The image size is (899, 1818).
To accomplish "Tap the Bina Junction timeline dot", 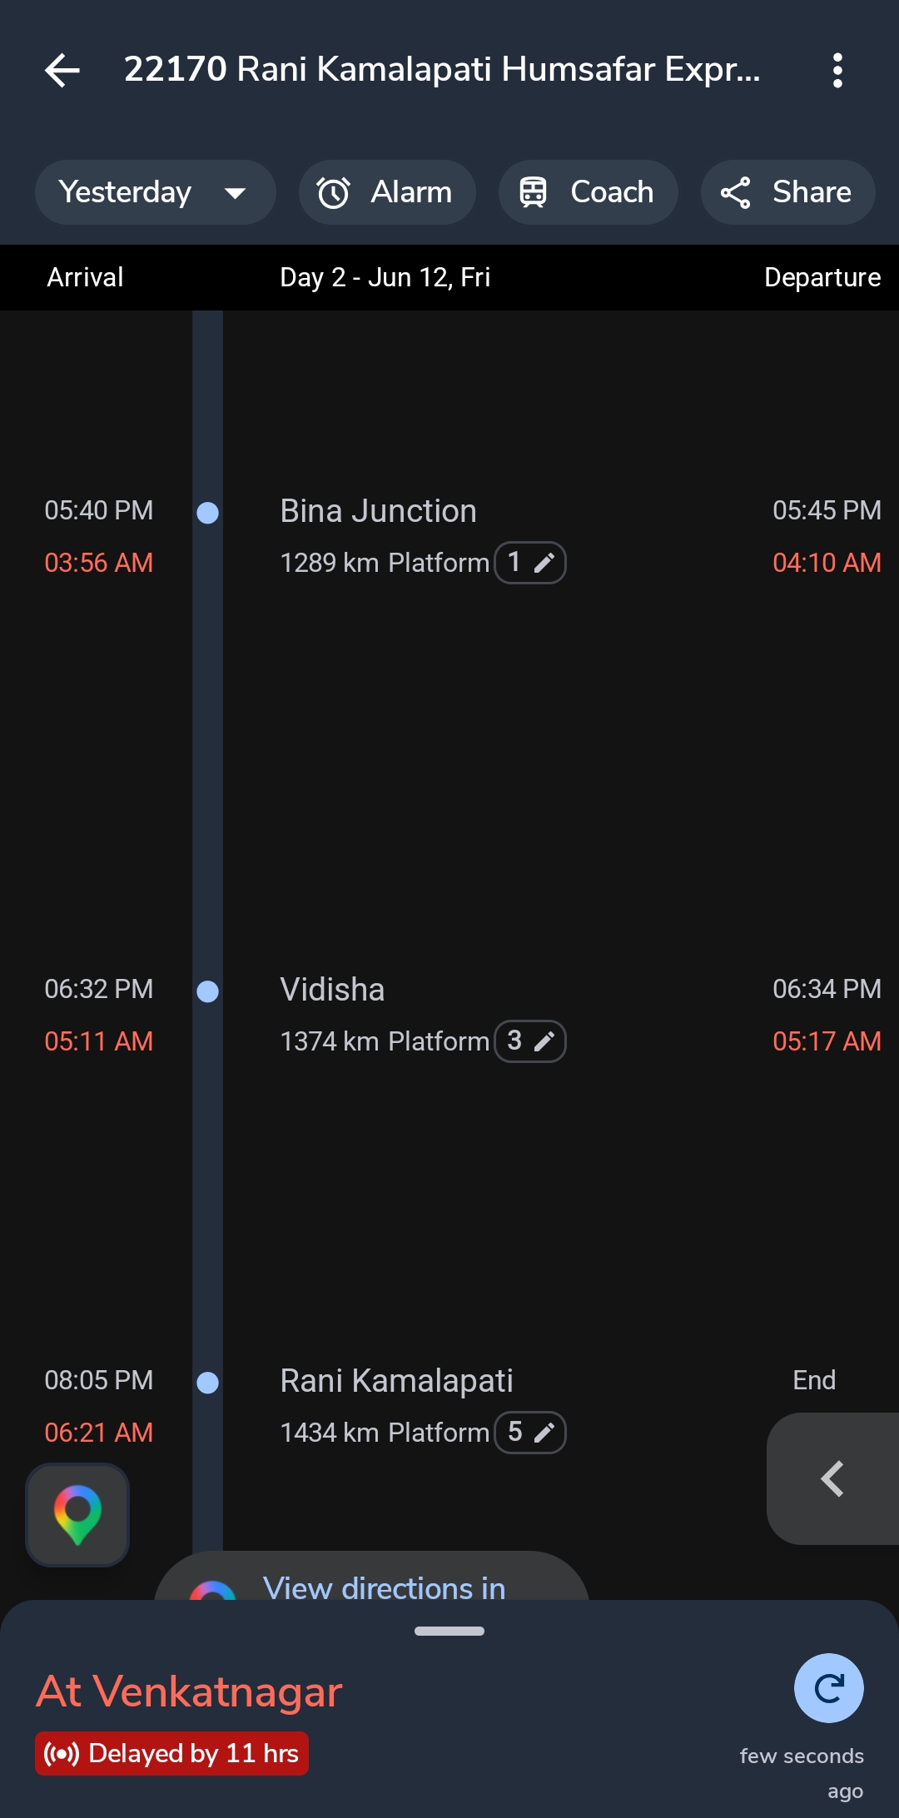I will point(207,513).
